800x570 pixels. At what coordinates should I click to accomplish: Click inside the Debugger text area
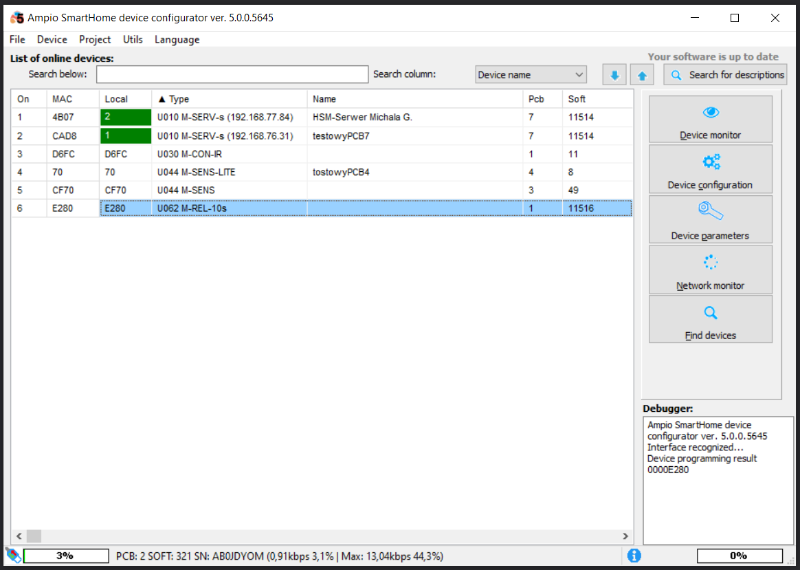tap(718, 481)
